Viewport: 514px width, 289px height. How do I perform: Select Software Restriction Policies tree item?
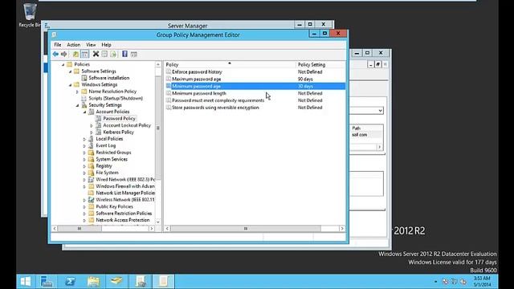[124, 214]
